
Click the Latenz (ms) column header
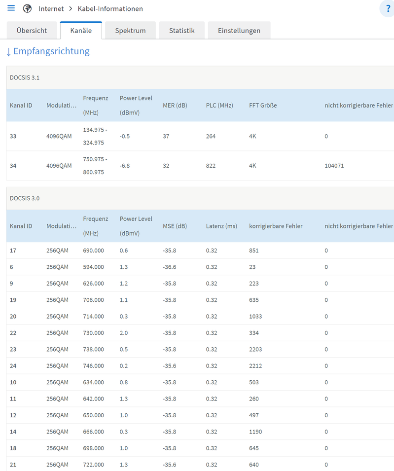[x=221, y=226]
